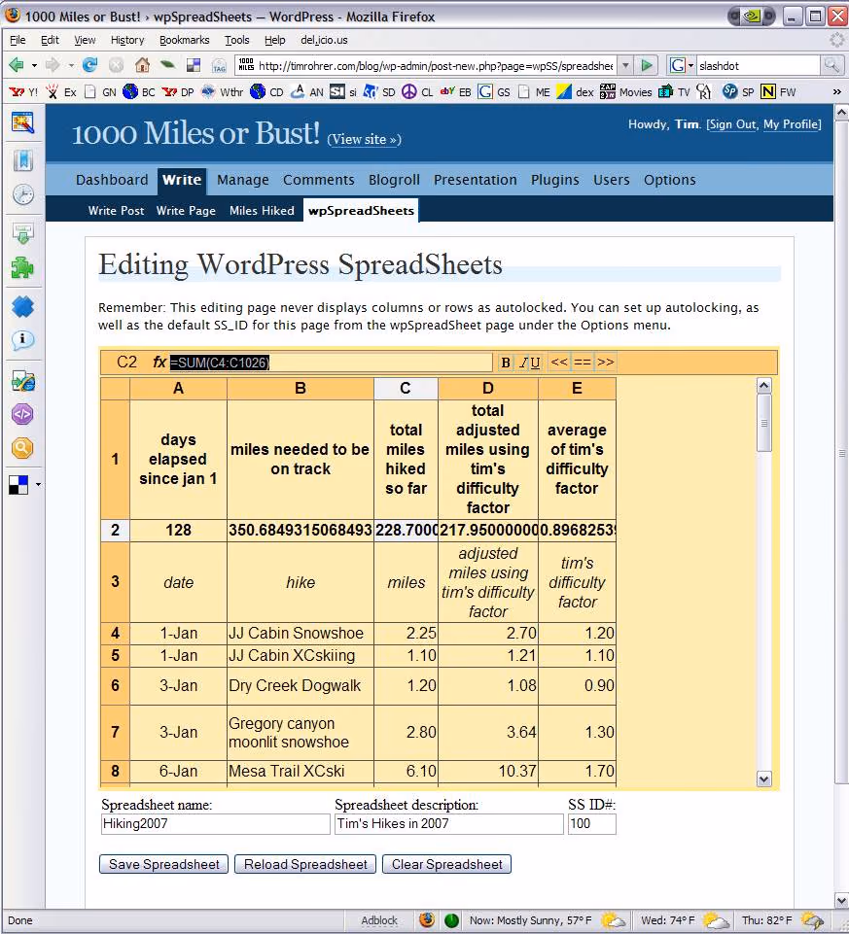Open the Bookmarks menu
This screenshot has height=934, width=849.
tap(184, 40)
